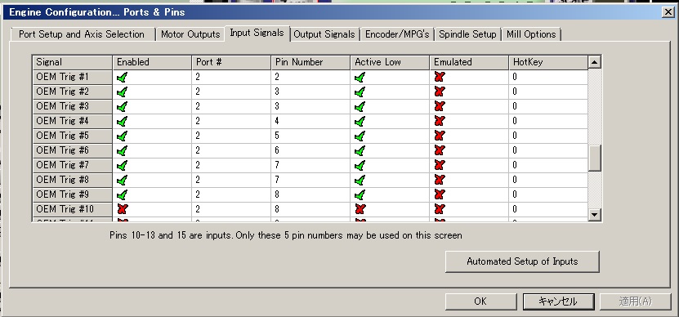The width and height of the screenshot is (679, 317).
Task: Confirm settings with the OK button
Action: click(480, 301)
